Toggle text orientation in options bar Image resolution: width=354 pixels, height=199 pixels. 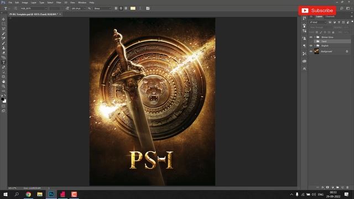(15, 8)
